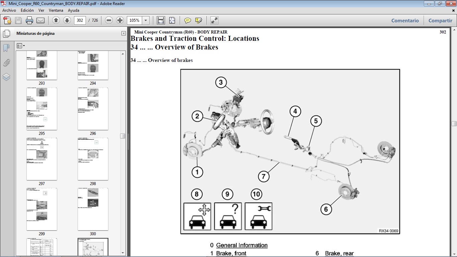Screen dimensions: 457x257
Task: Enter reading mode with the arrows icon
Action: (x=214, y=20)
